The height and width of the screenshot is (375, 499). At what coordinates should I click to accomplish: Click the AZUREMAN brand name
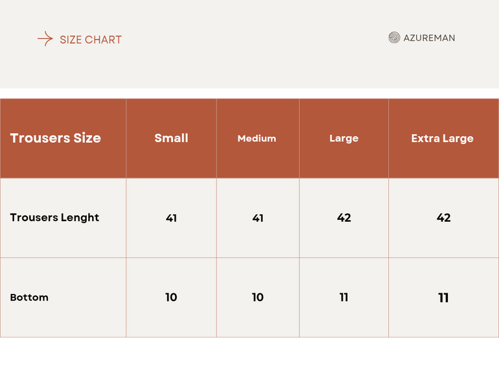point(429,38)
